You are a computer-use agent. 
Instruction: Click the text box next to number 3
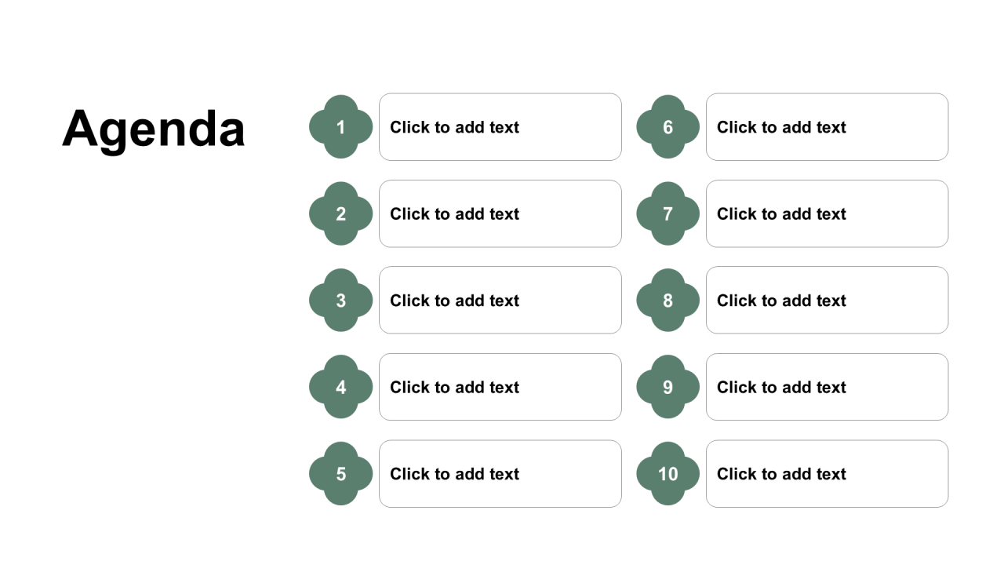[500, 301]
